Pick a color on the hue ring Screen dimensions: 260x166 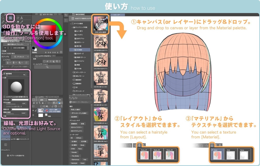pyautogui.click(x=47, y=20)
